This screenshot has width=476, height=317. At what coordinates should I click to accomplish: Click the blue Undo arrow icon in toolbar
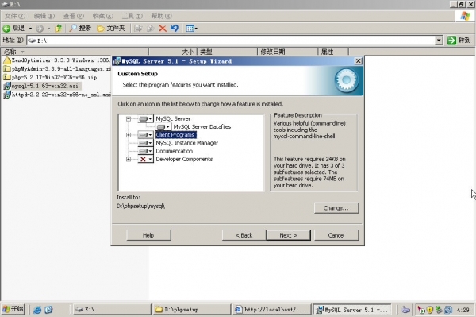175,29
